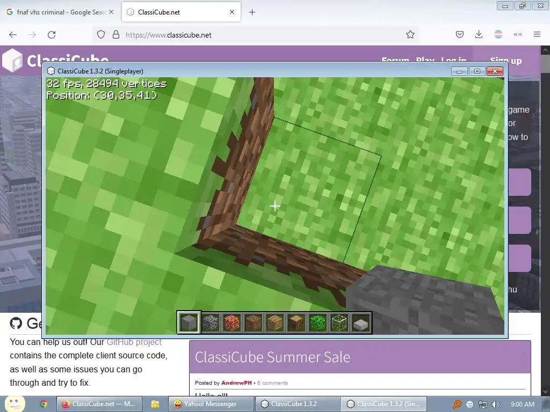This screenshot has height=412, width=550.
Task: Open the volume icon in system tray
Action: [x=496, y=404]
